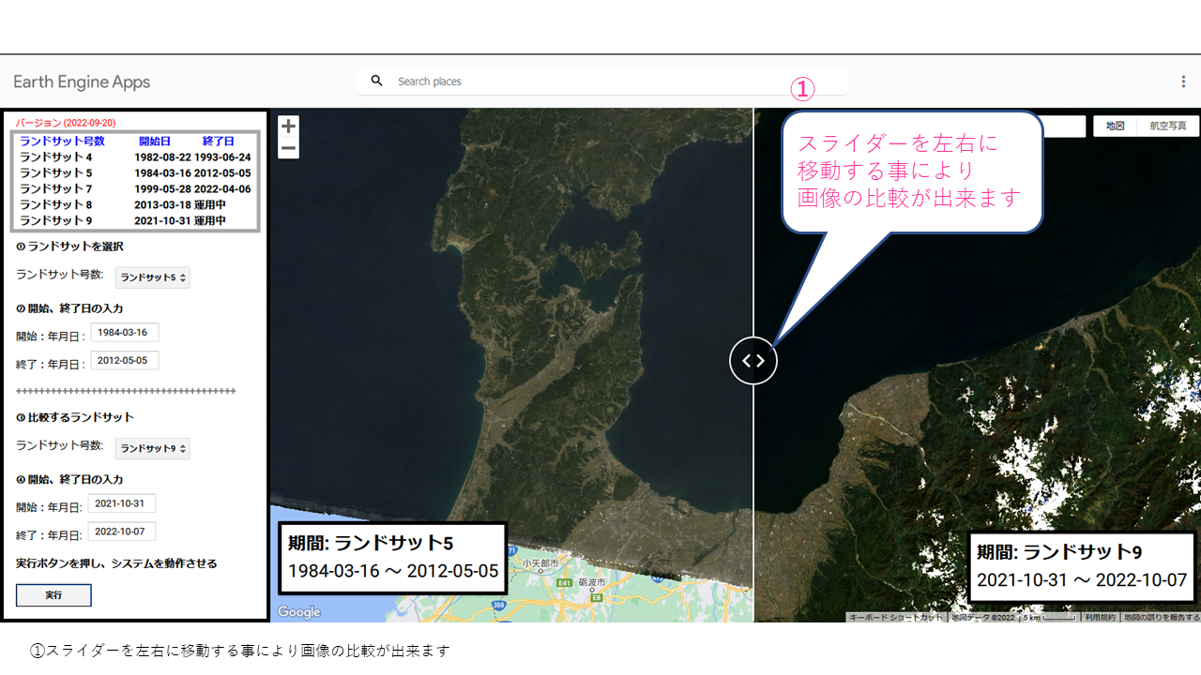Click the ①ランドサットを選択 heading
This screenshot has height=675, width=1201.
pyautogui.click(x=69, y=247)
